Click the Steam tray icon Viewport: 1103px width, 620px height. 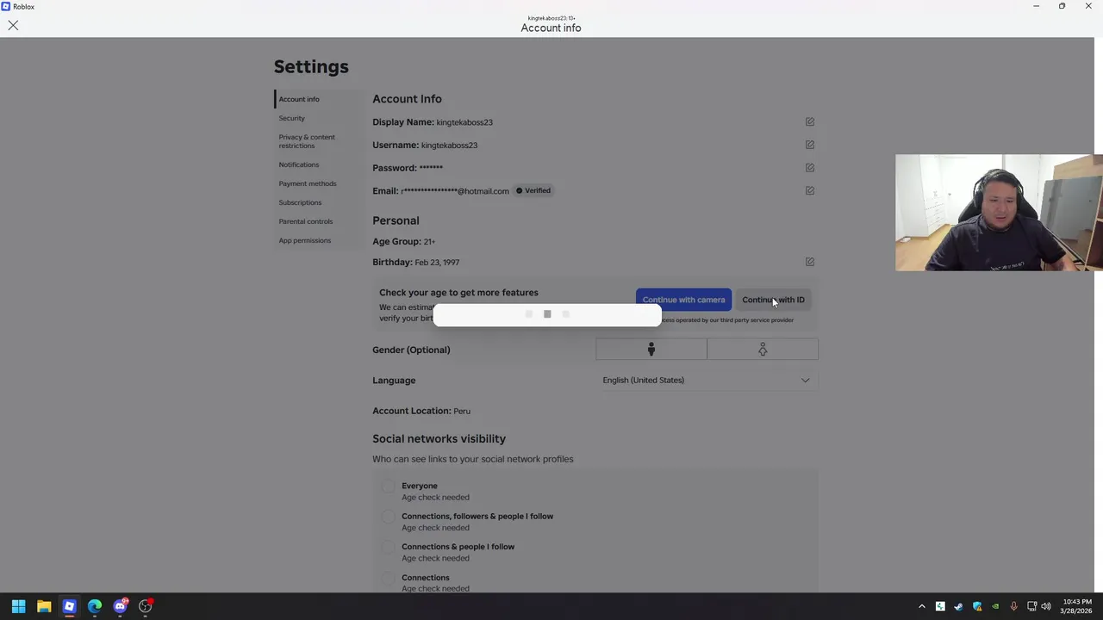tap(958, 606)
